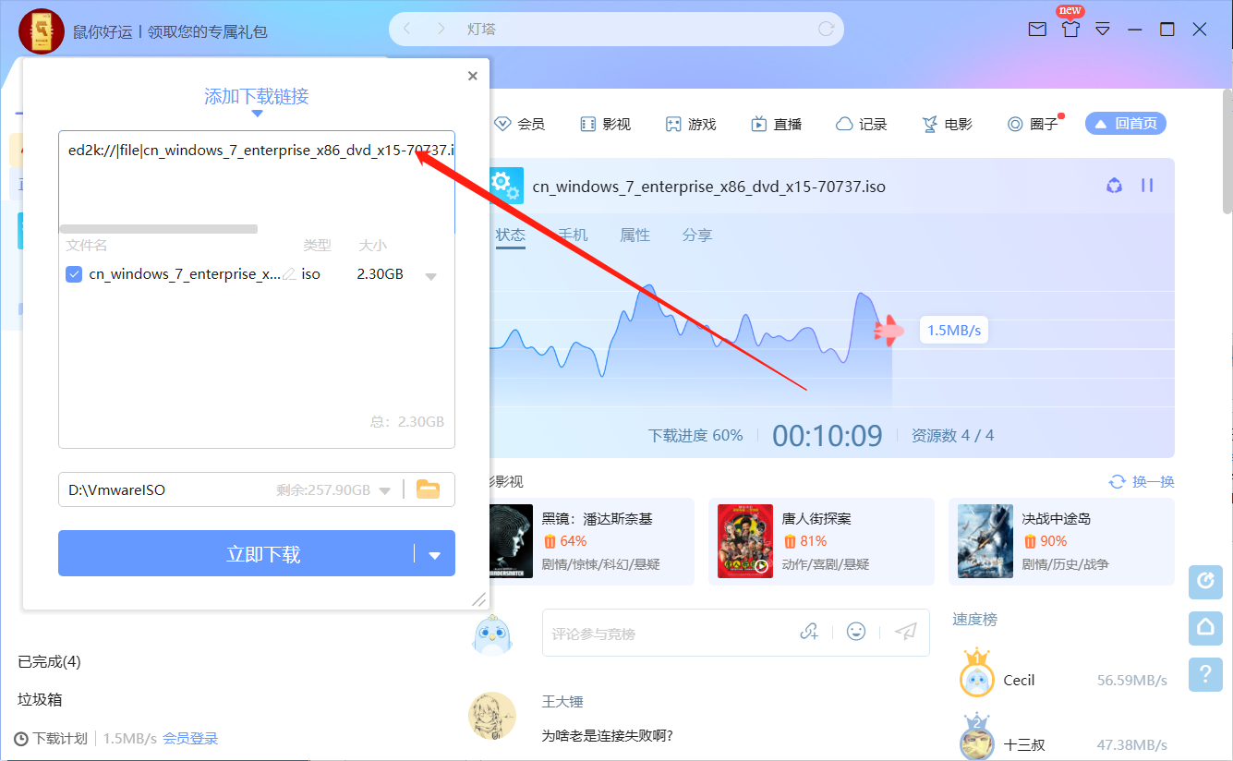Click 十三叔 in the speed ranking

click(1024, 745)
